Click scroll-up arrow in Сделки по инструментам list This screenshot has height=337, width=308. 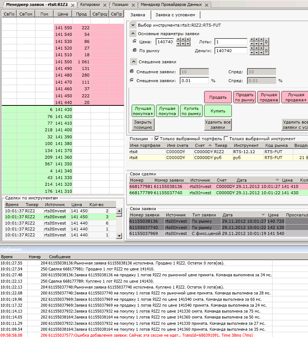(119, 210)
